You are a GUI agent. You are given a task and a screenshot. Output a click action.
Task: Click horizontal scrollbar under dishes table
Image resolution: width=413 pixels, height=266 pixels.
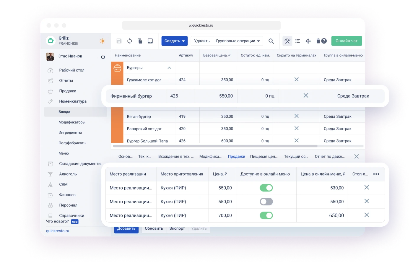(215, 146)
